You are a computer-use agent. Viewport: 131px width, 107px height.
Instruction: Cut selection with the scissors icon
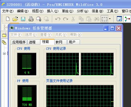click(x=73, y=19)
